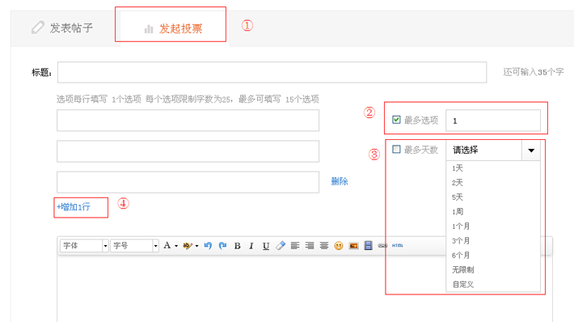Image resolution: width=574 pixels, height=322 pixels.
Task: Click the undo arrow icon
Action: [x=208, y=245]
